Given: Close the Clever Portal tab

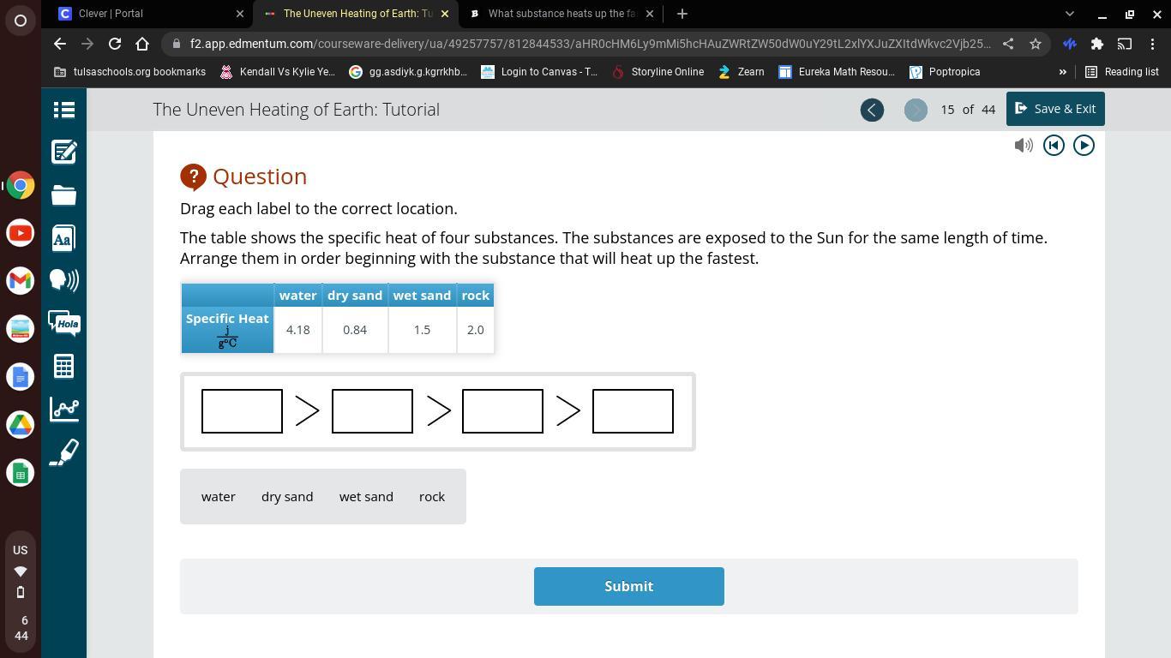Looking at the screenshot, I should click(240, 14).
